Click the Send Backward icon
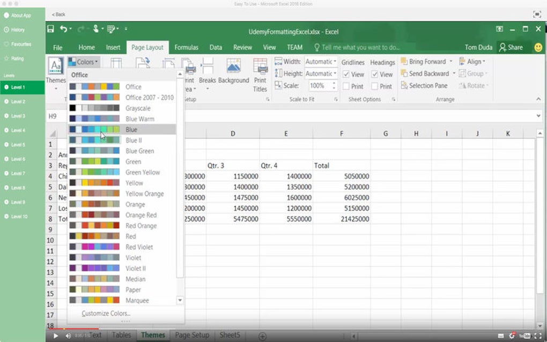 click(404, 73)
